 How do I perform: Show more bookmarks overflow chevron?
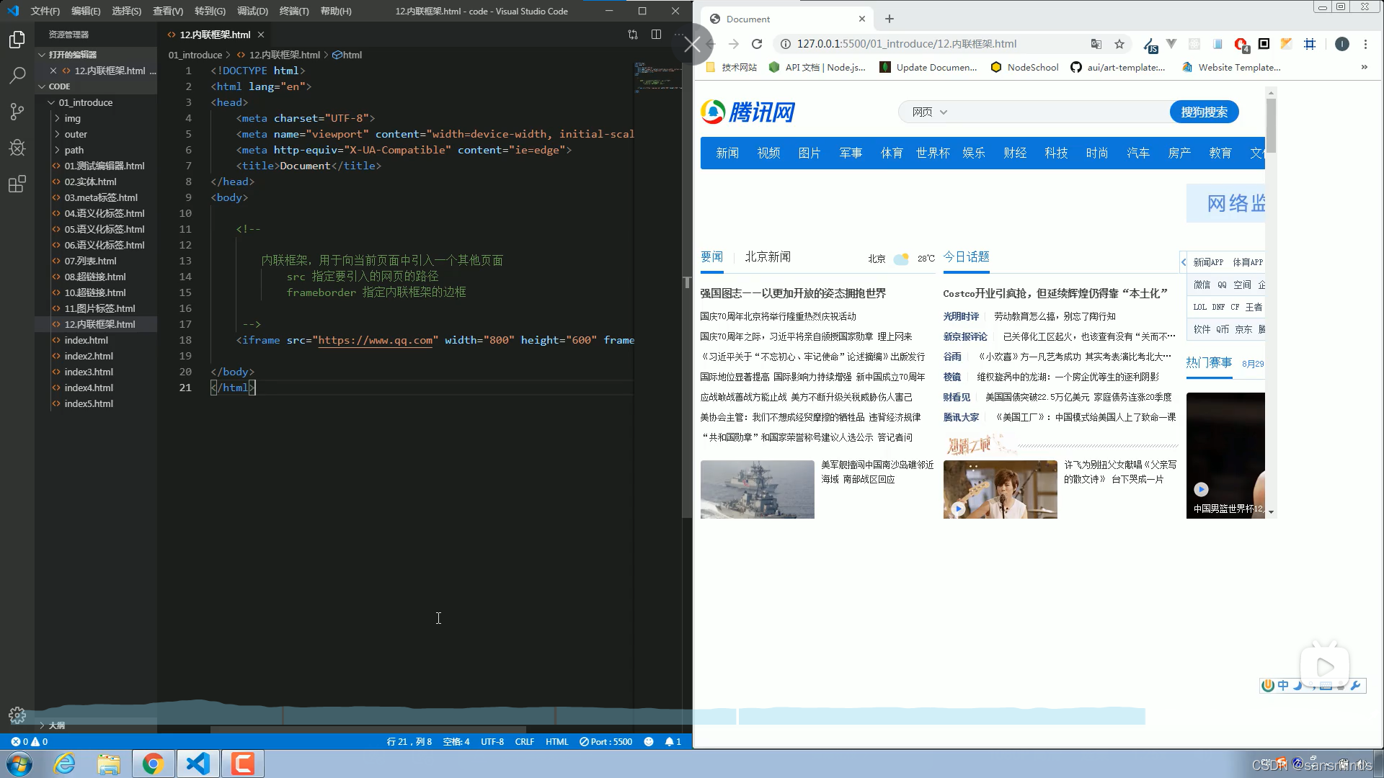click(x=1364, y=67)
